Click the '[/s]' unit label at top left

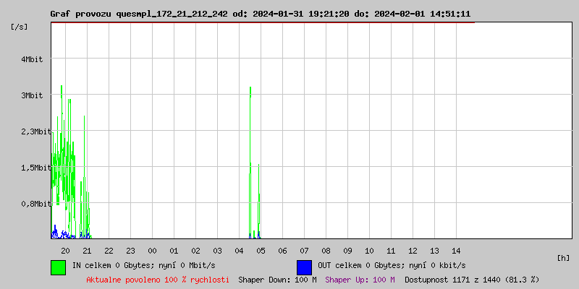(x=20, y=26)
